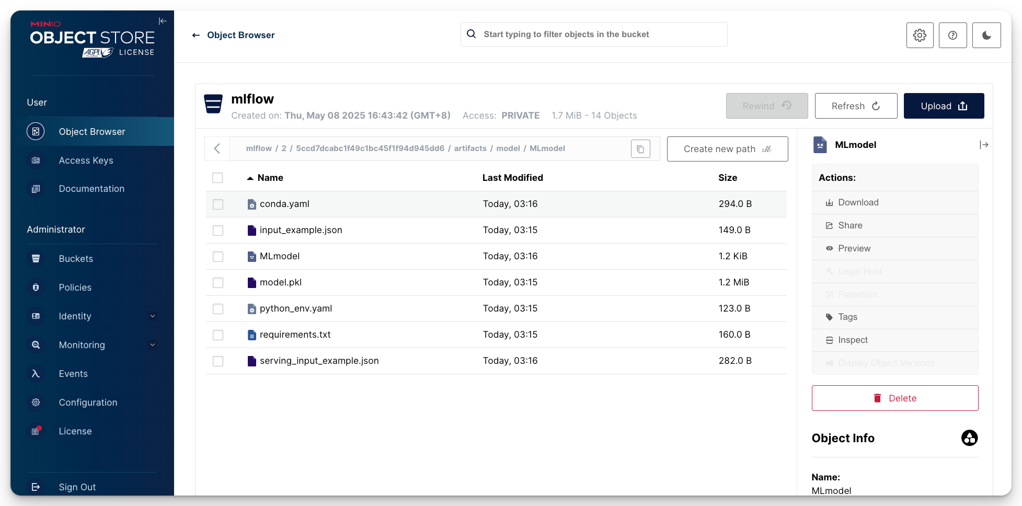Open License via its sidebar icon
Image resolution: width=1022 pixels, height=506 pixels.
coord(36,431)
